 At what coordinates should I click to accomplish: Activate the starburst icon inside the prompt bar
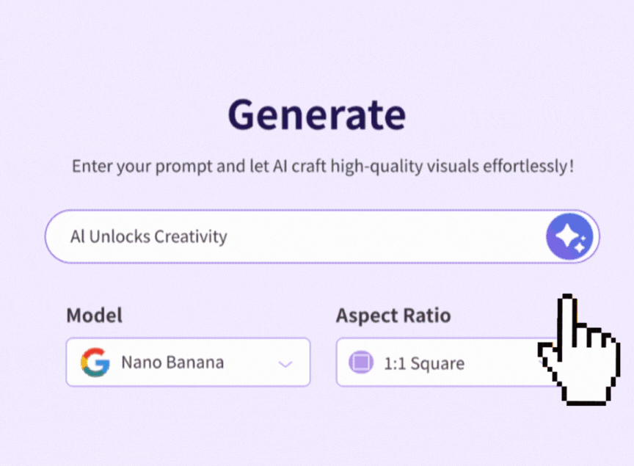(570, 236)
